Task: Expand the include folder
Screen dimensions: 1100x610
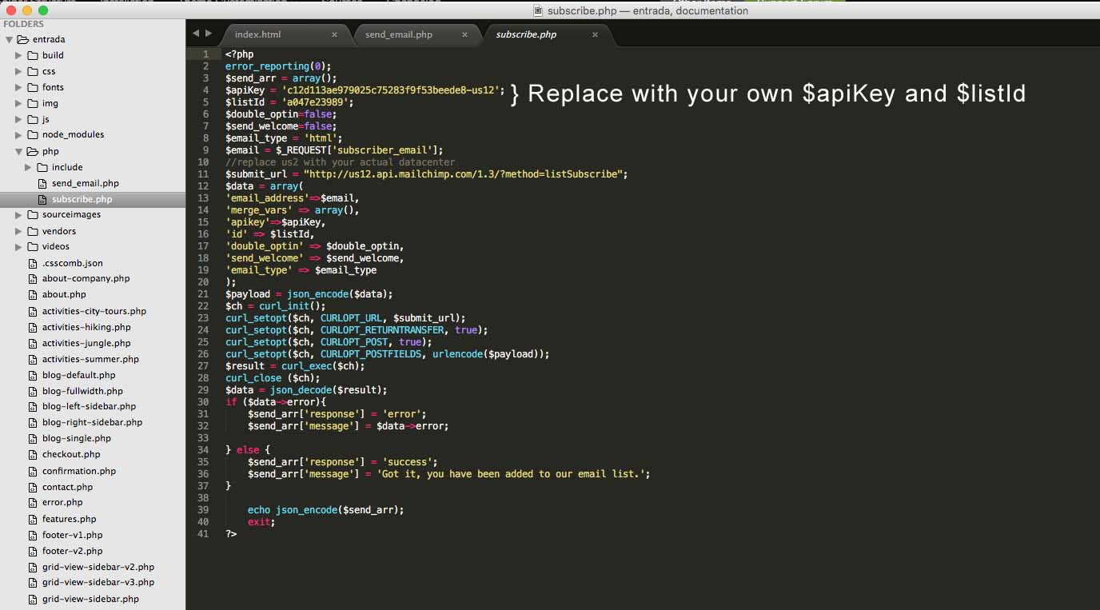Action: pyautogui.click(x=28, y=167)
